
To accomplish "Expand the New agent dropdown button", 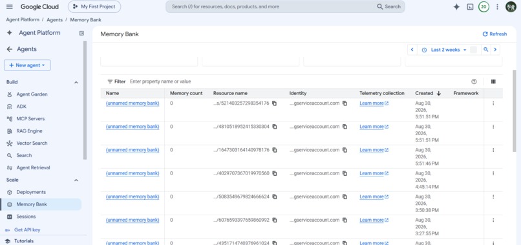I will coord(27,65).
